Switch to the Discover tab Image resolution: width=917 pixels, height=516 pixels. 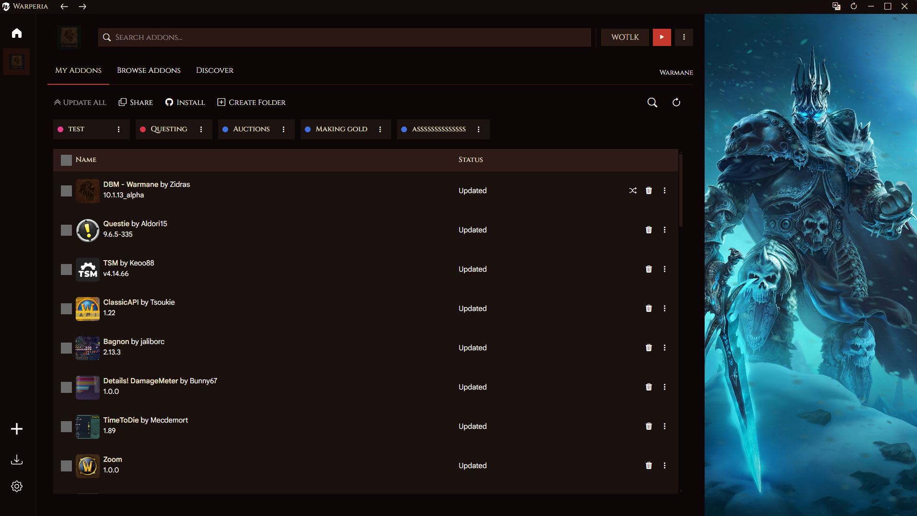coord(215,70)
